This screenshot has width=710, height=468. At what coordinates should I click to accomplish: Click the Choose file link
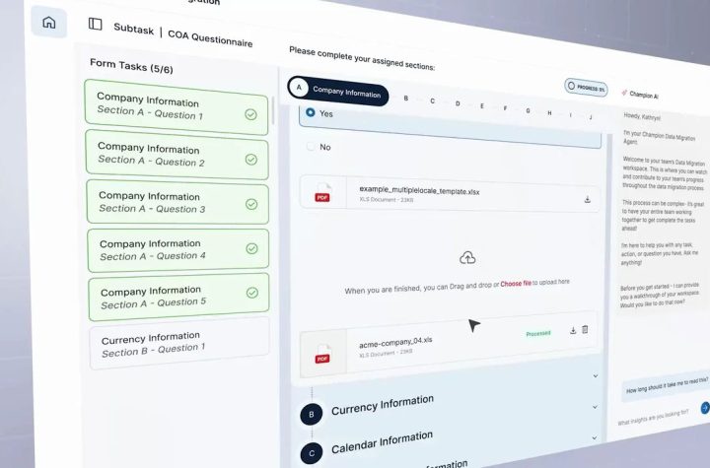(x=515, y=284)
